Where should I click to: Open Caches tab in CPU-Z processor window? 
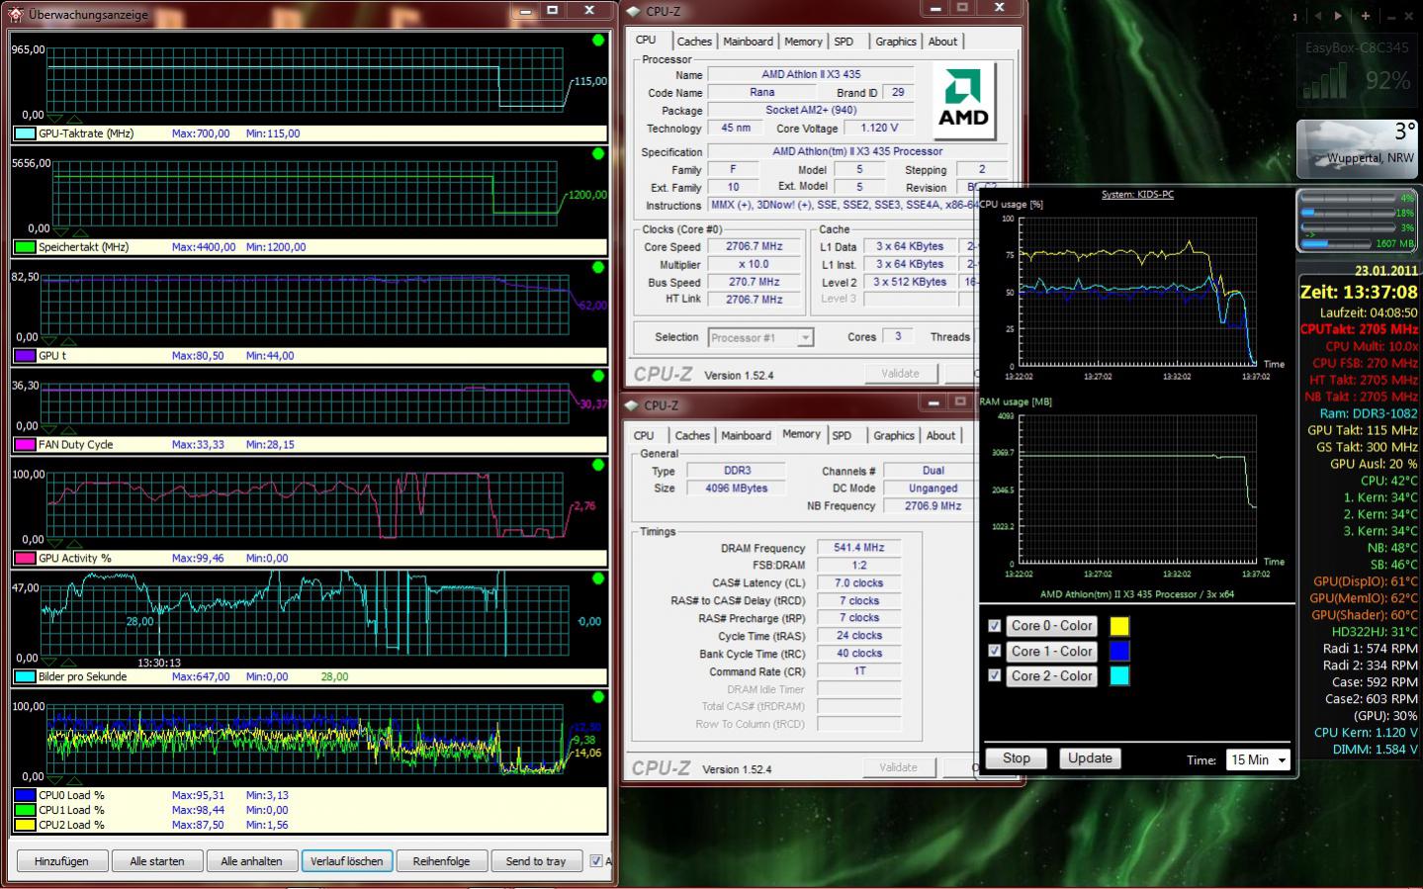click(x=694, y=42)
